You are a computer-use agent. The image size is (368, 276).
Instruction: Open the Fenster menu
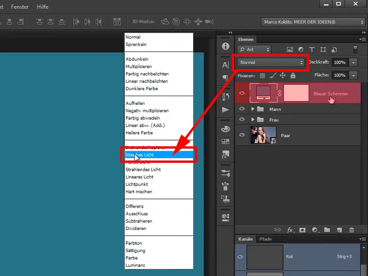pos(20,7)
